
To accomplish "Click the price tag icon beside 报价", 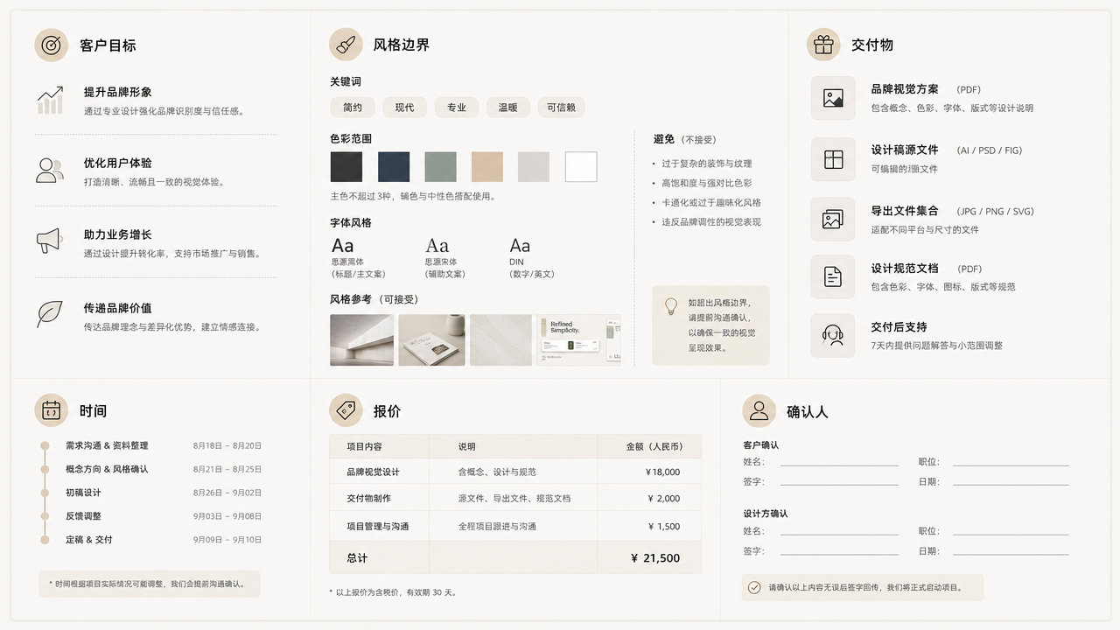I will coord(346,410).
